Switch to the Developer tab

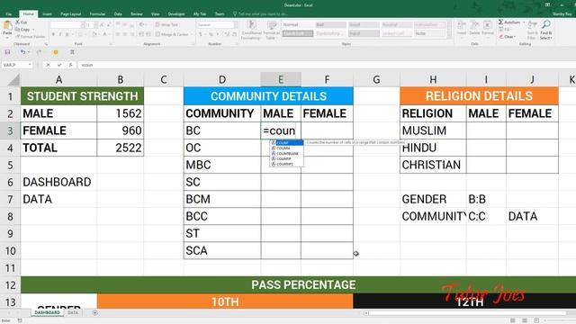pyautogui.click(x=176, y=14)
